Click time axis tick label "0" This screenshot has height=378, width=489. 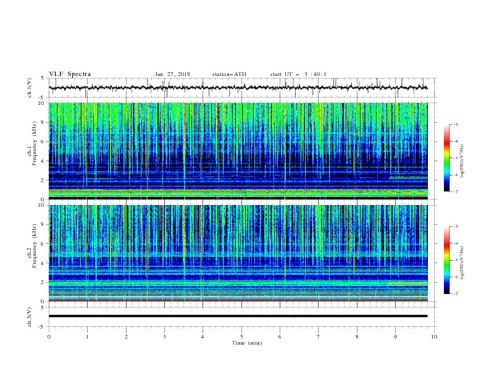pos(49,337)
